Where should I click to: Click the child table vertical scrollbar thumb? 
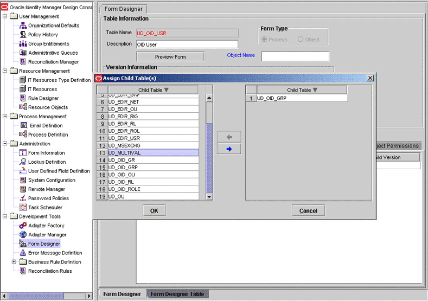pos(209,158)
